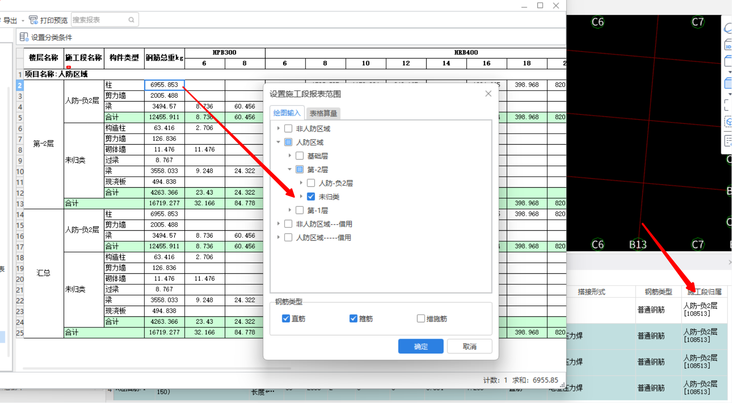
Task: Click the red collapse marker under the 施工段名称 header
Action: (69, 67)
